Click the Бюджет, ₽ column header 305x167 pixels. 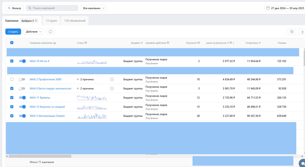click(137, 43)
